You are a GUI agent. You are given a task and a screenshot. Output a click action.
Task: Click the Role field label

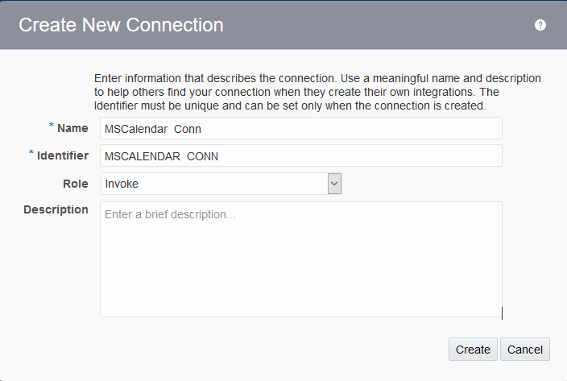(x=76, y=184)
